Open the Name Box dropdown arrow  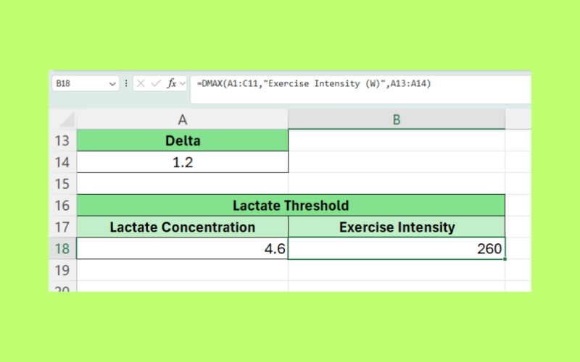(112, 84)
